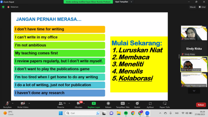208x117 pixels.
Task: Expand the arrow next to Bunyikan
Action: tap(14, 103)
